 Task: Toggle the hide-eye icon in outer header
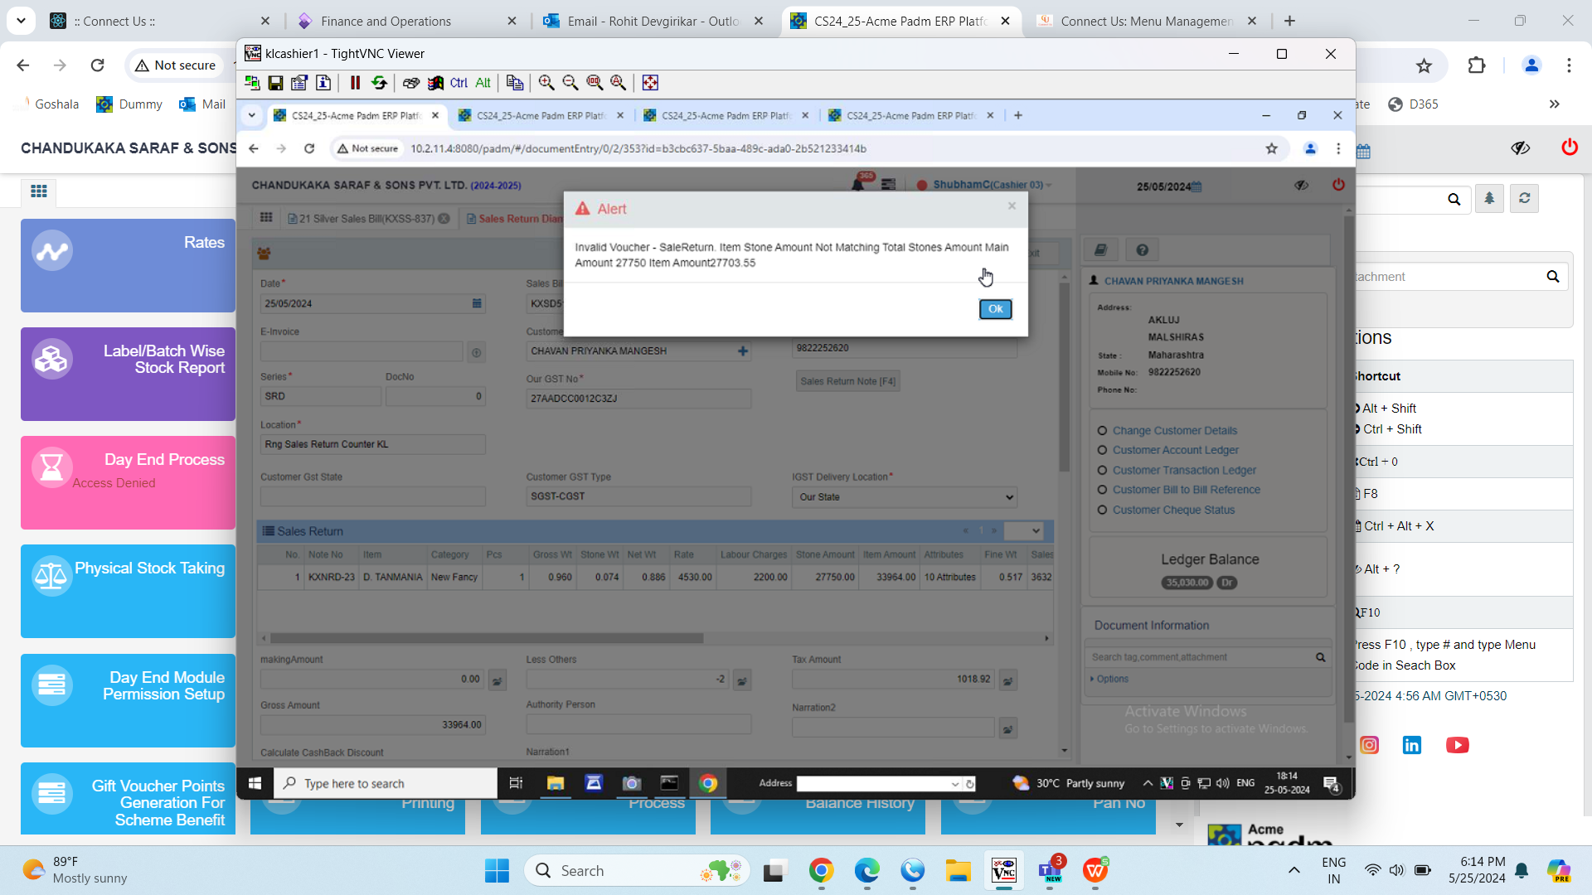tap(1520, 148)
